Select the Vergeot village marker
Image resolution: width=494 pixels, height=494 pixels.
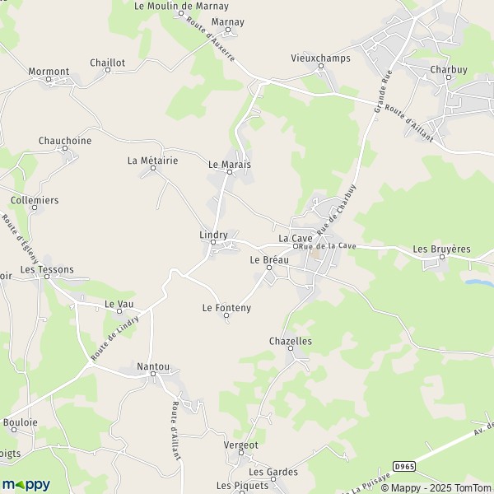241,453
